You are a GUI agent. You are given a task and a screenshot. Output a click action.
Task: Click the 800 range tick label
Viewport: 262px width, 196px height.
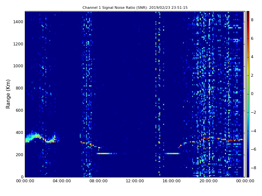[19, 88]
